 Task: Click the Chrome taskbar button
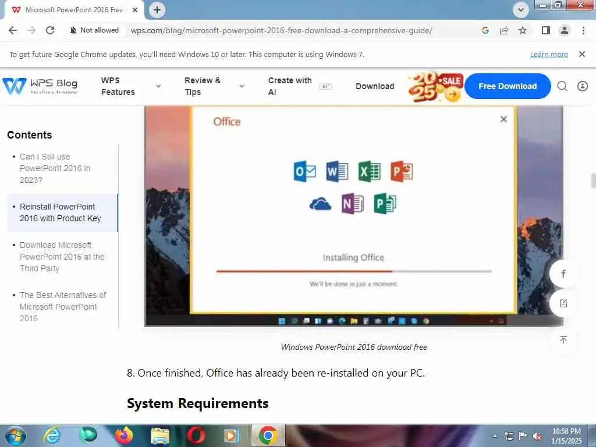(268, 435)
